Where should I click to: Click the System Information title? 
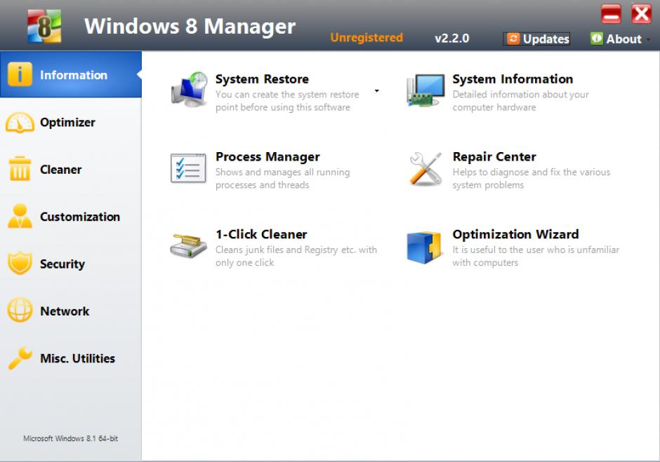pos(513,79)
